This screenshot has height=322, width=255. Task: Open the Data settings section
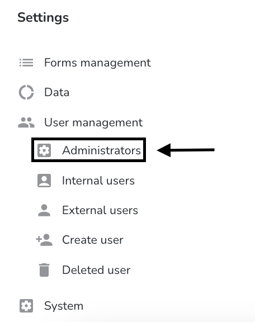(56, 92)
